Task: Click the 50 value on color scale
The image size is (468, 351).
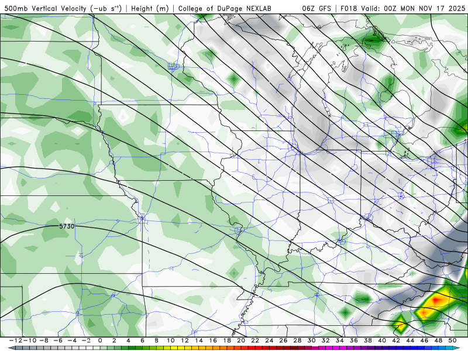Action: coord(452,340)
